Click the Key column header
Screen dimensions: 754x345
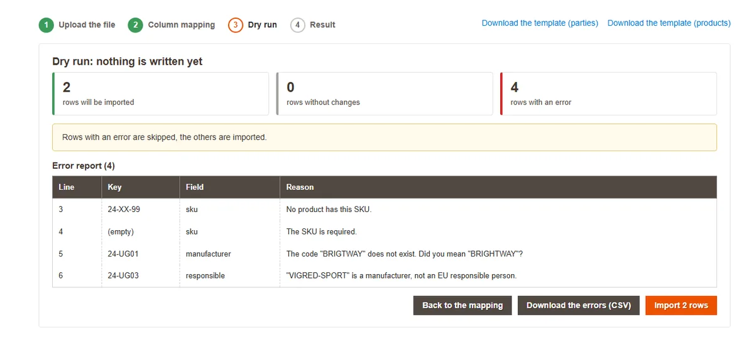pos(141,187)
